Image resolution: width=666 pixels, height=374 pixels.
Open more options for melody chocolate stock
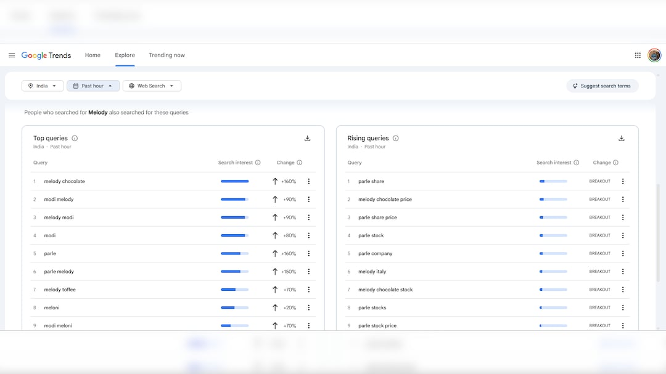click(x=623, y=290)
